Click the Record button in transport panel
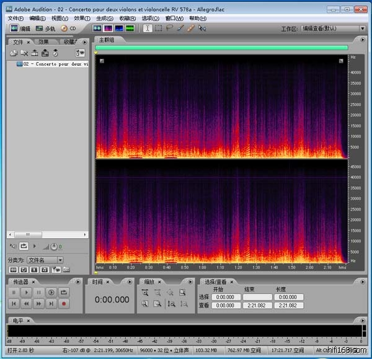This screenshot has height=359, width=372. tap(63, 304)
